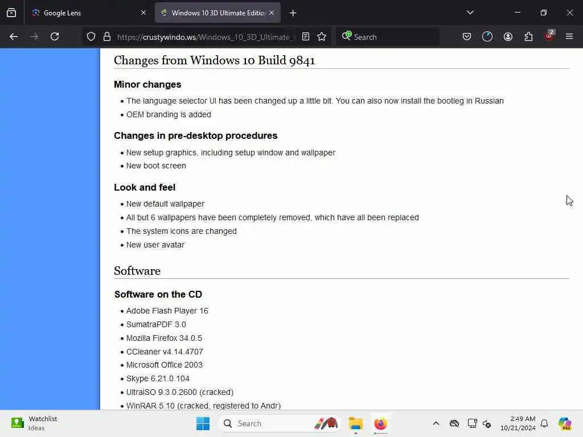Click 'SumatraPDF 3.0' list item
This screenshot has width=583, height=437.
pos(156,324)
